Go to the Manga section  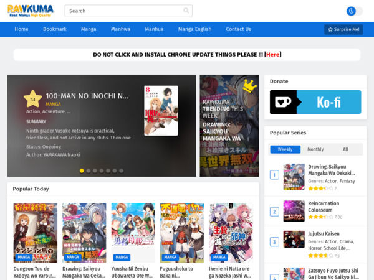pyautogui.click(x=89, y=29)
